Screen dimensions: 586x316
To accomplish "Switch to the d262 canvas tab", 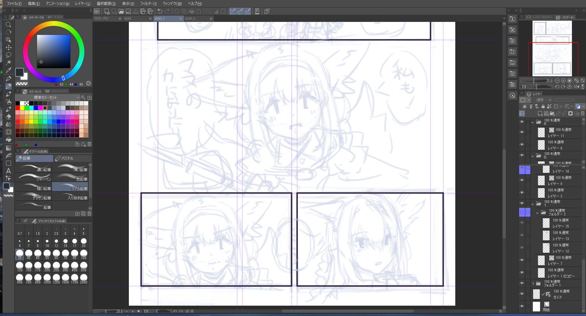I will [137, 18].
